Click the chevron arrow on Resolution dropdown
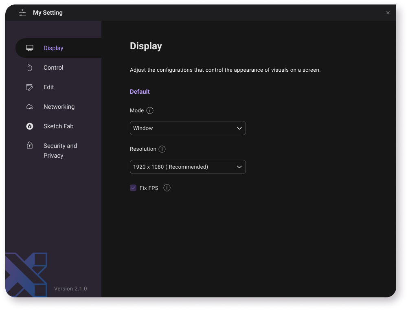 [x=239, y=167]
